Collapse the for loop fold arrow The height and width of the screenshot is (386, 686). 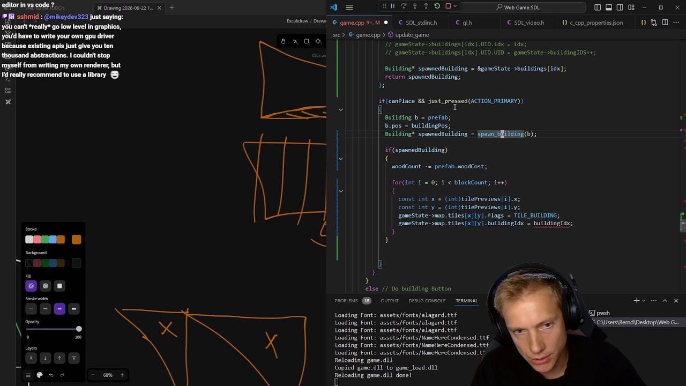coord(340,191)
